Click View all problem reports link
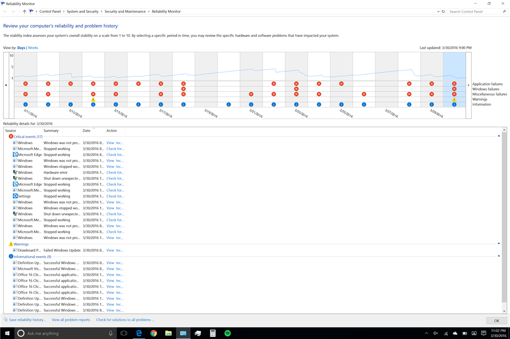 click(x=71, y=320)
